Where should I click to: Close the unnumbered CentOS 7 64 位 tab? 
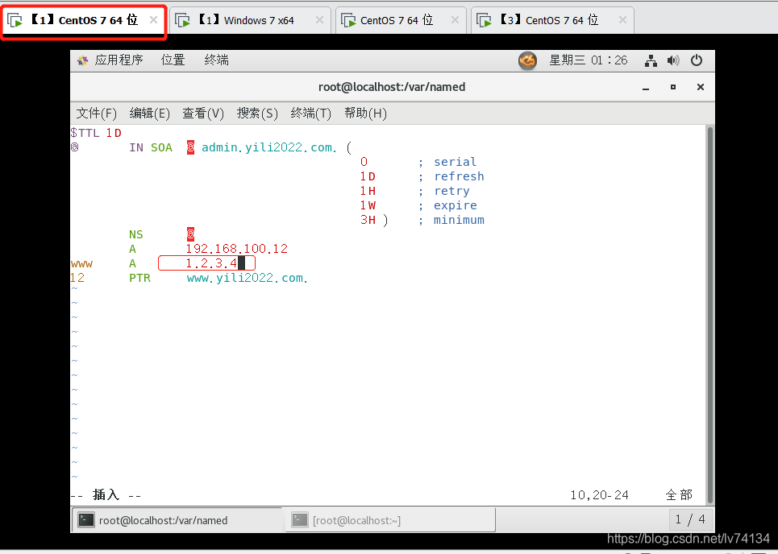(x=455, y=20)
